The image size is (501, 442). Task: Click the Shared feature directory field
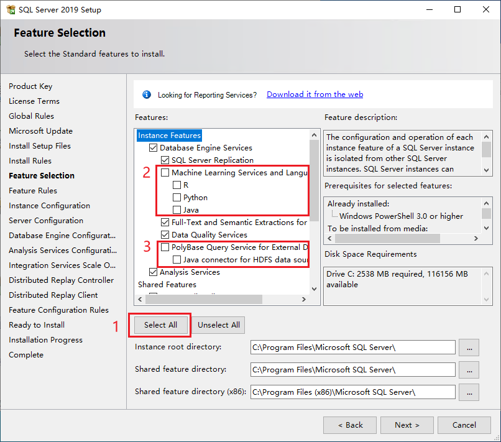[x=352, y=370]
